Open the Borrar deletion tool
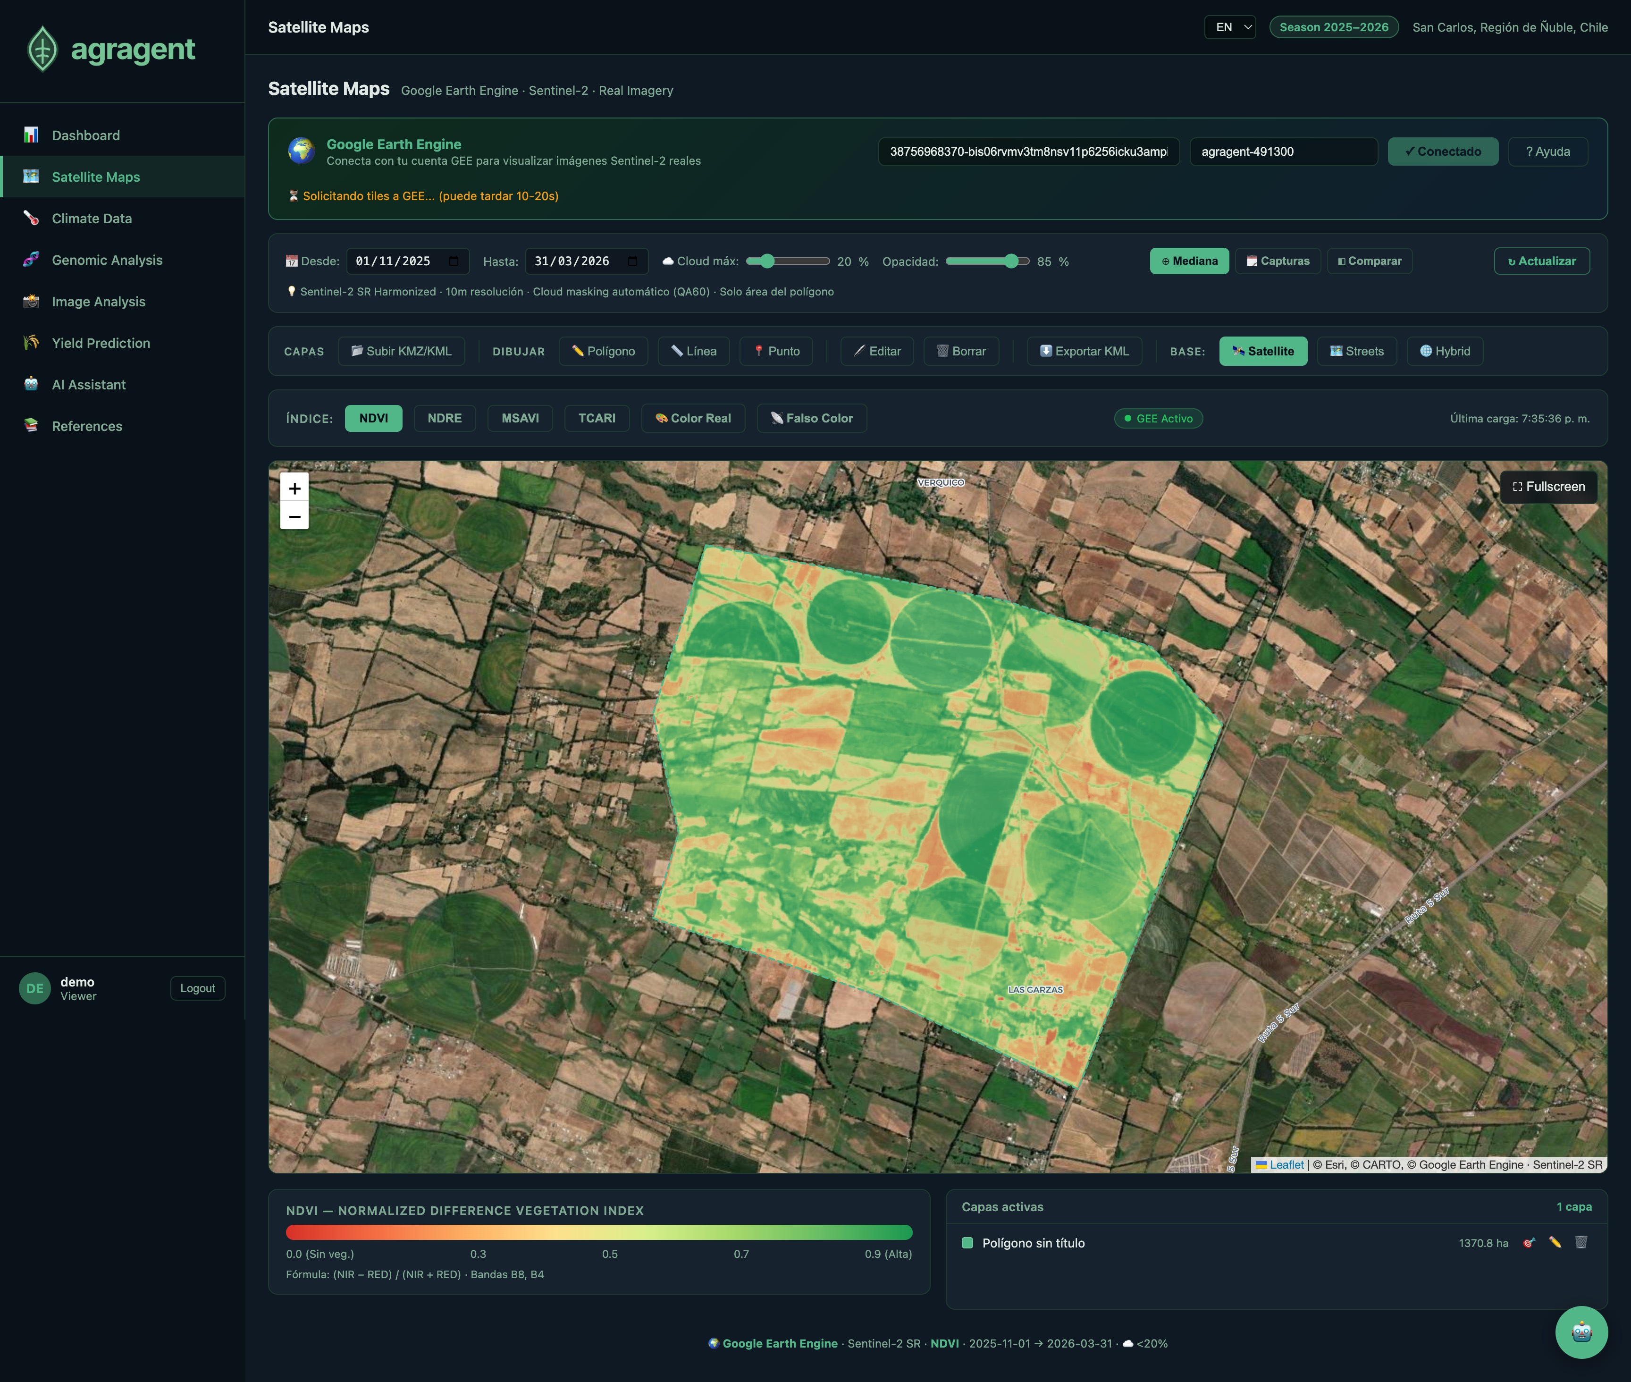 [x=961, y=351]
